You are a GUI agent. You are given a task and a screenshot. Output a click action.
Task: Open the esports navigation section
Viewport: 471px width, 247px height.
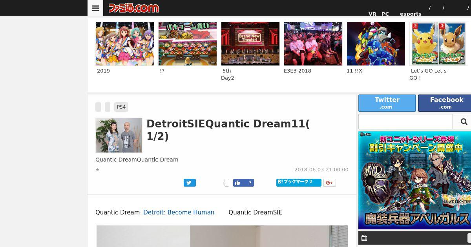[411, 14]
